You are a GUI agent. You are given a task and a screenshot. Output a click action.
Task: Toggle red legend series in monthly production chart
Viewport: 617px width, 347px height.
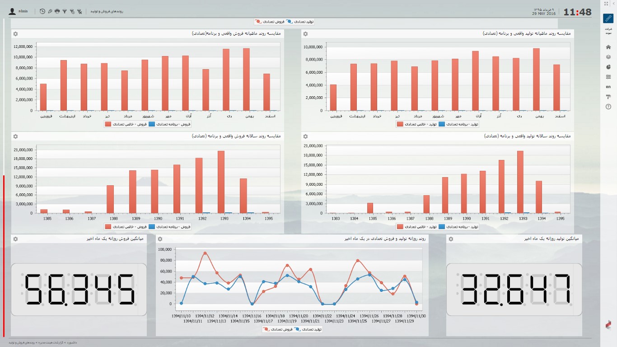point(416,124)
